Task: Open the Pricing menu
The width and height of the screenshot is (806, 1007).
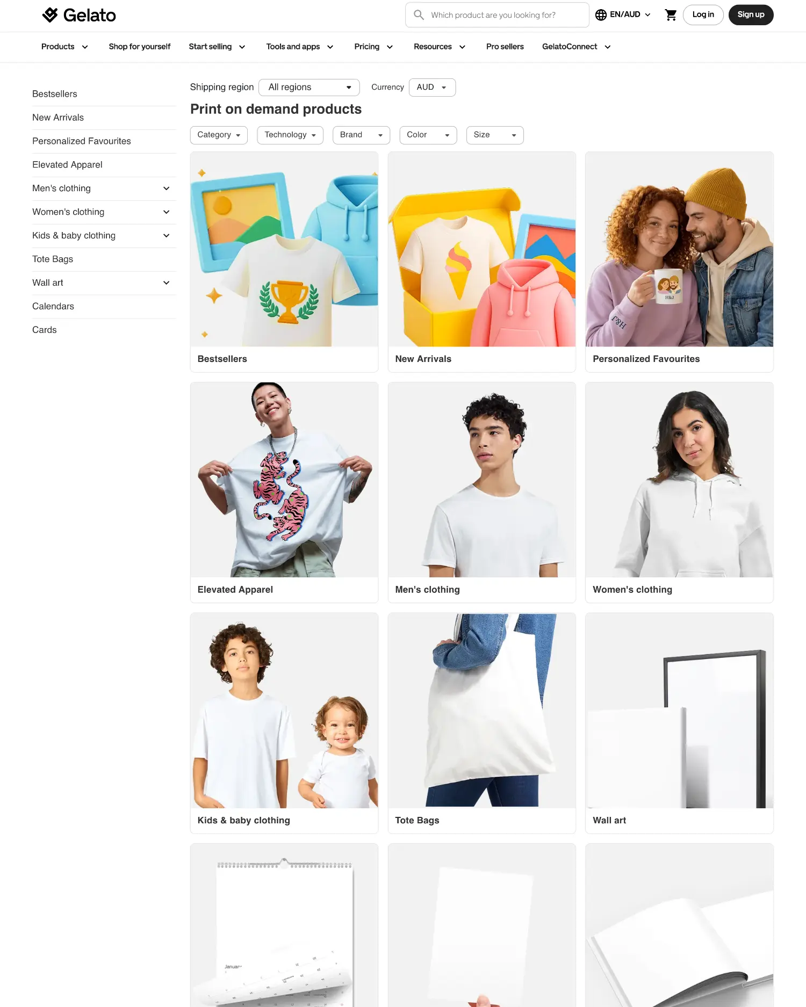Action: tap(373, 47)
